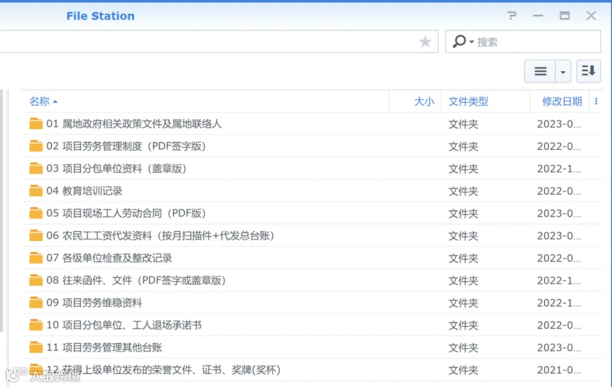This screenshot has height=387, width=612.
Task: Select 04 教育培训记录 name text
Action: coord(84,191)
